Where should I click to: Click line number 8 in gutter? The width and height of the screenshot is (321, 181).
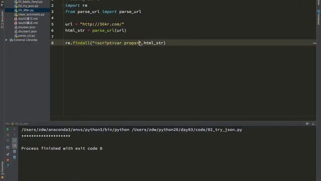pos(52,43)
